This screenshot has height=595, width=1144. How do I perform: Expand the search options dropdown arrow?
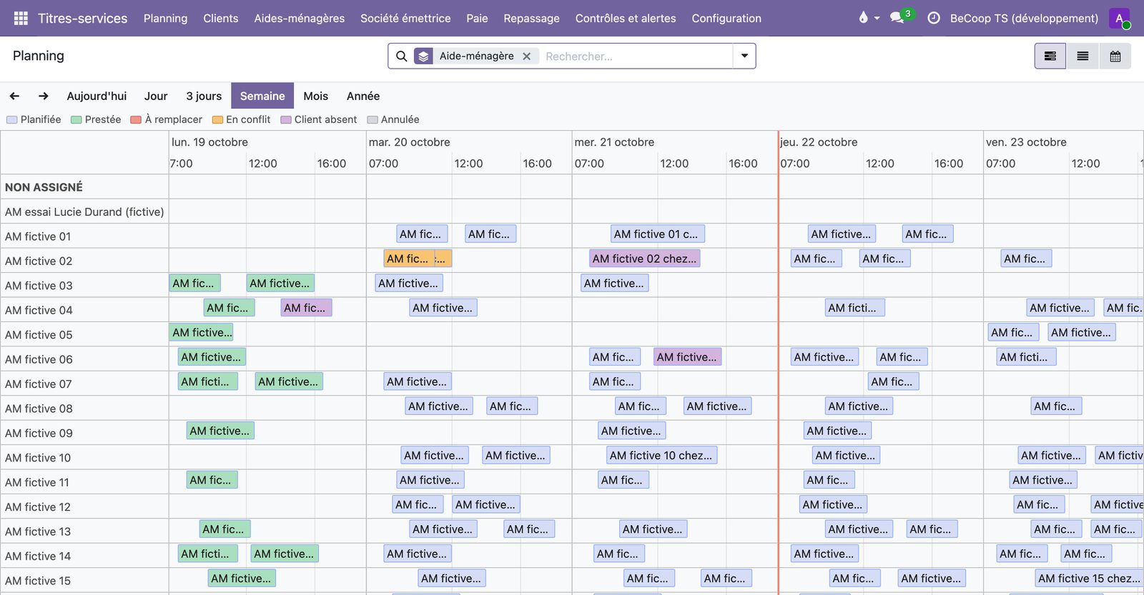click(744, 56)
